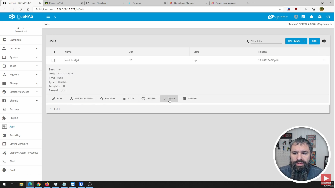Screen dimensions: 335x188
Task: Click DELETE for the jail
Action: [x=190, y=99]
